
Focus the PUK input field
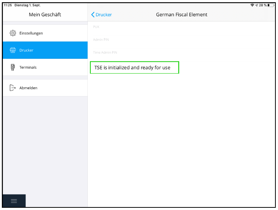click(x=181, y=28)
